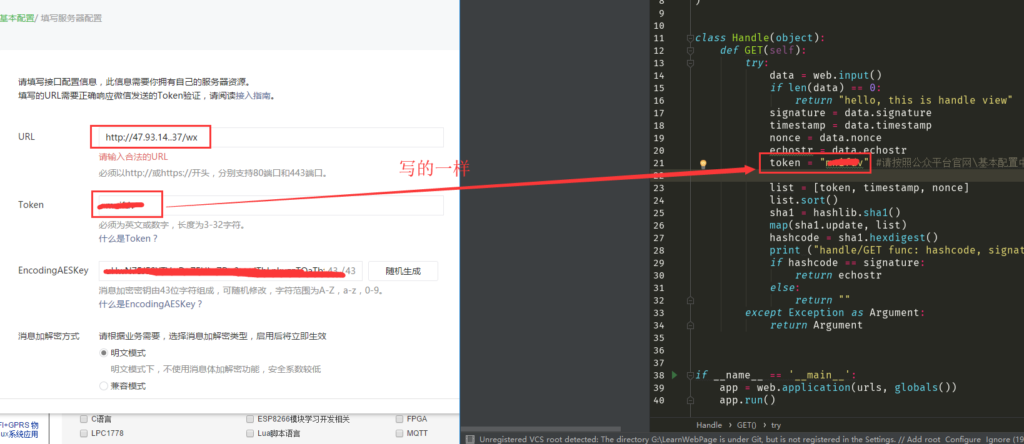Check the C语言 checkbox

tap(84, 419)
